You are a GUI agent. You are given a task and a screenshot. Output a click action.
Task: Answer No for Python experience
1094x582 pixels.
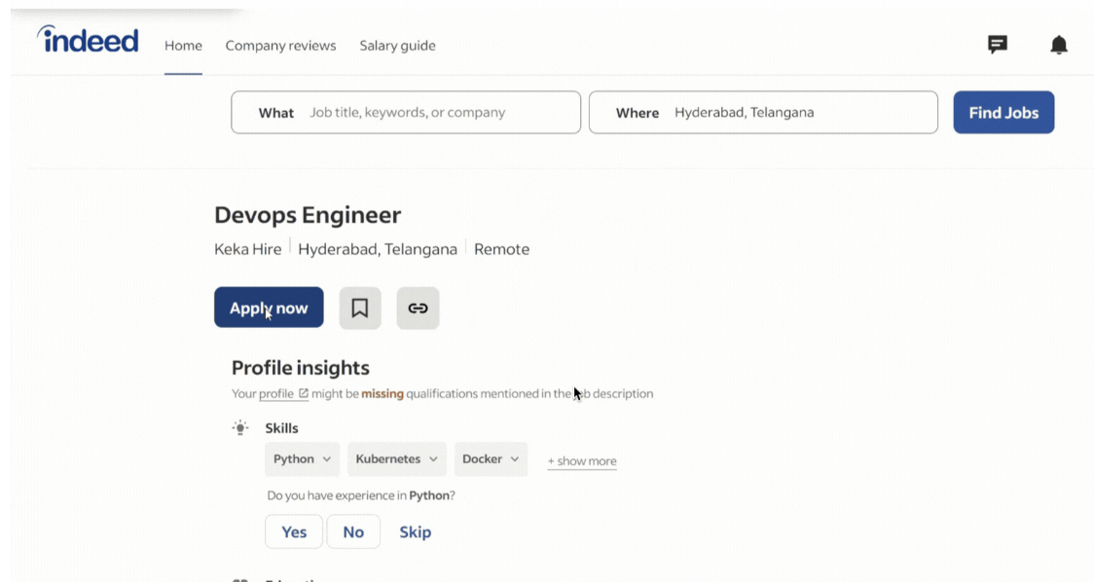tap(353, 532)
